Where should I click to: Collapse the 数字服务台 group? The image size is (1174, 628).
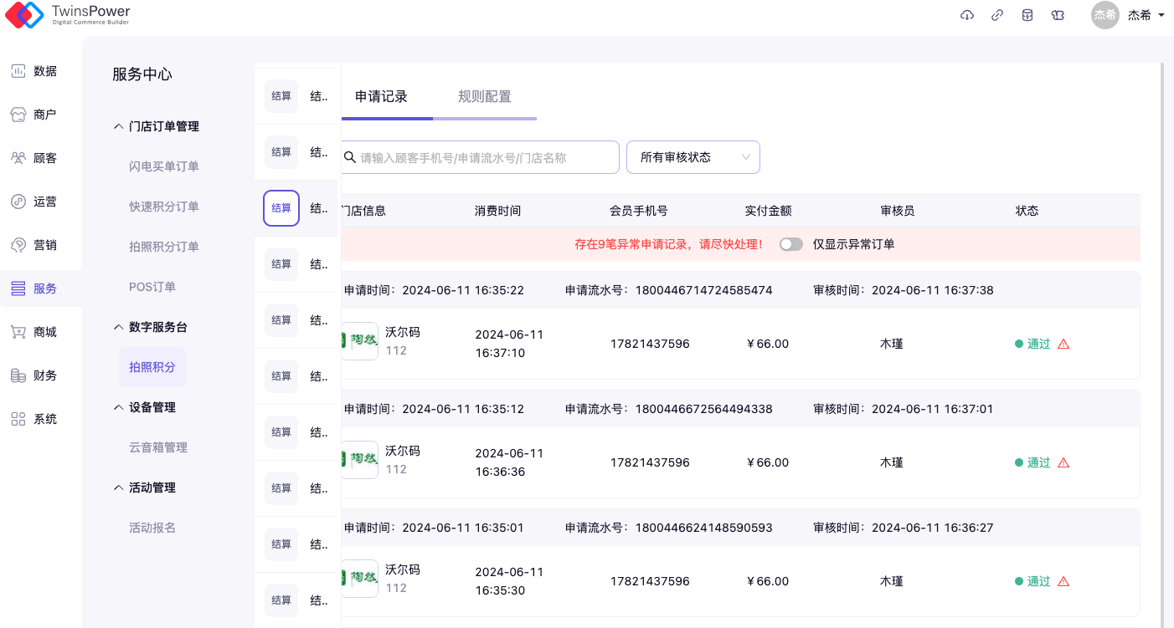click(x=151, y=327)
